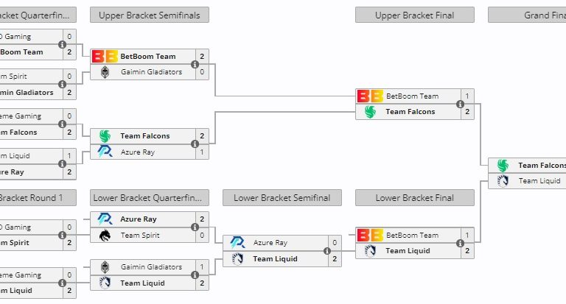Image resolution: width=566 pixels, height=304 pixels.
Task: Click Gaimin Gladiators logo in Upper Bracket Semifinals
Action: [105, 72]
